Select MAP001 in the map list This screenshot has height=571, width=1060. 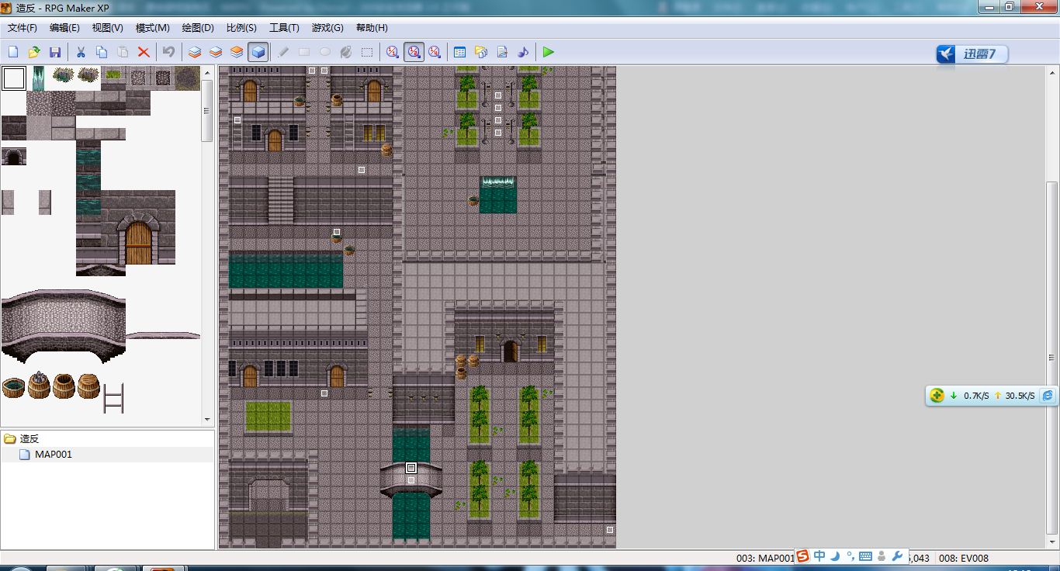click(53, 454)
